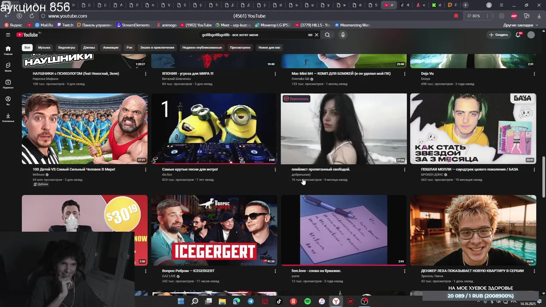This screenshot has width=546, height=307.
Task: Open a new browser tab with plus
Action: click(x=465, y=5)
